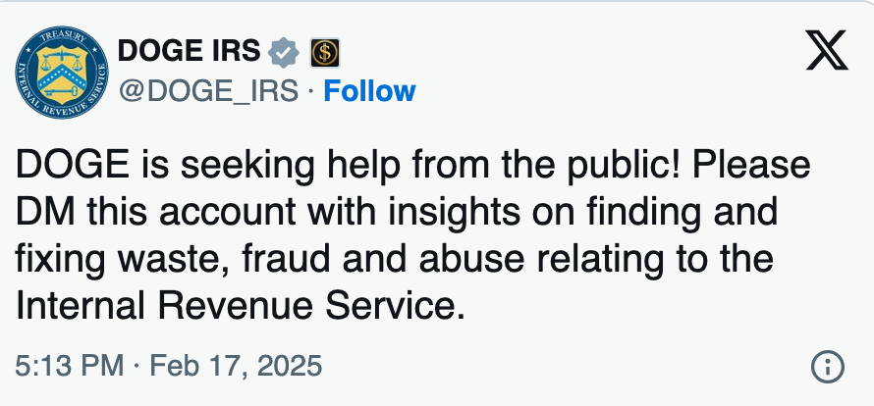874x406 pixels.
Task: Click the key emblem on the seal
Action: point(60,91)
